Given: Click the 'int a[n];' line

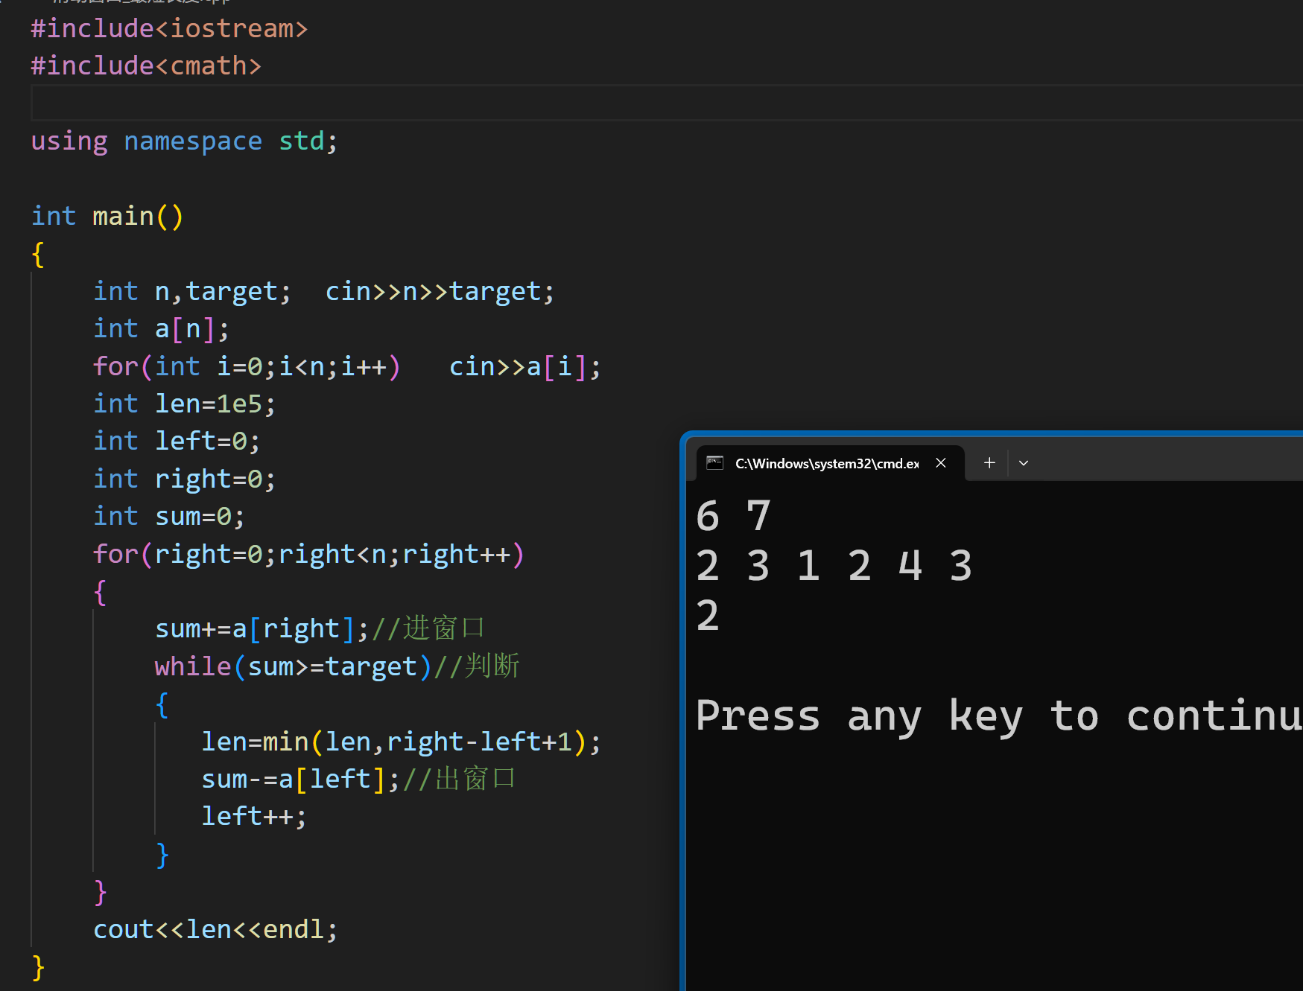Looking at the screenshot, I should (161, 328).
